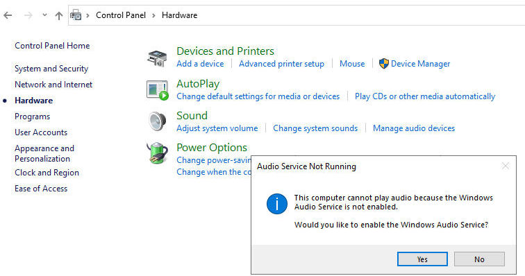Open Programs category

coord(32,117)
